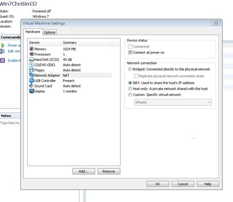Switch to the Options tab
Screen dimensions: 233x202
pos(49,32)
